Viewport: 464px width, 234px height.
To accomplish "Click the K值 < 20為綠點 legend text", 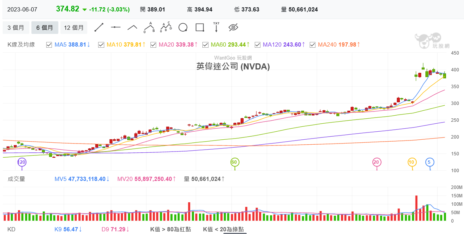I will [x=223, y=229].
